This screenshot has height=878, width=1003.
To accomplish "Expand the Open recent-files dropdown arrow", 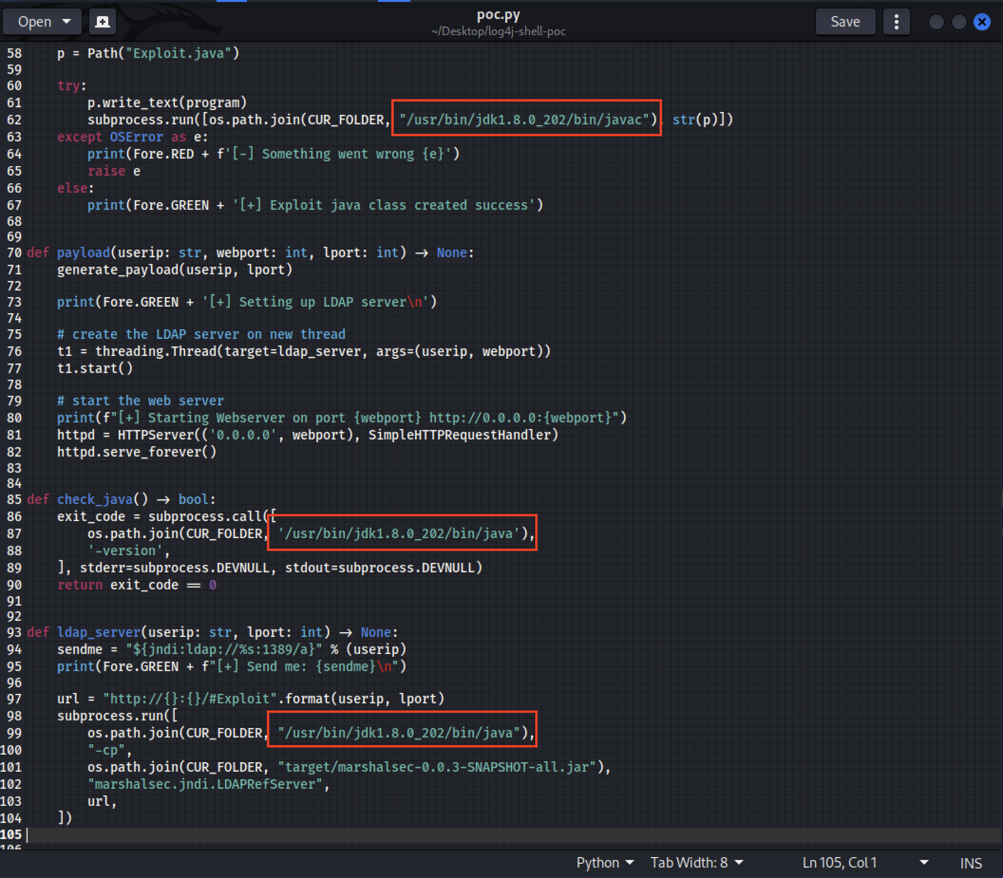I will click(66, 21).
